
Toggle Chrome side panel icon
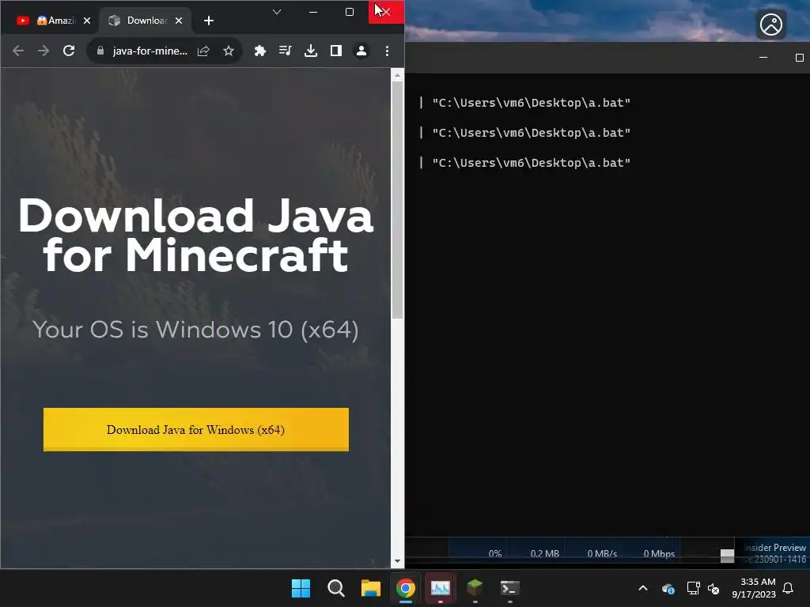pos(335,51)
